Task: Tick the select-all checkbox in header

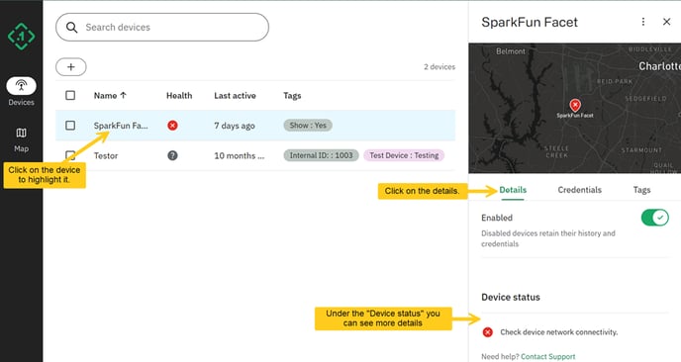Action: pos(70,95)
